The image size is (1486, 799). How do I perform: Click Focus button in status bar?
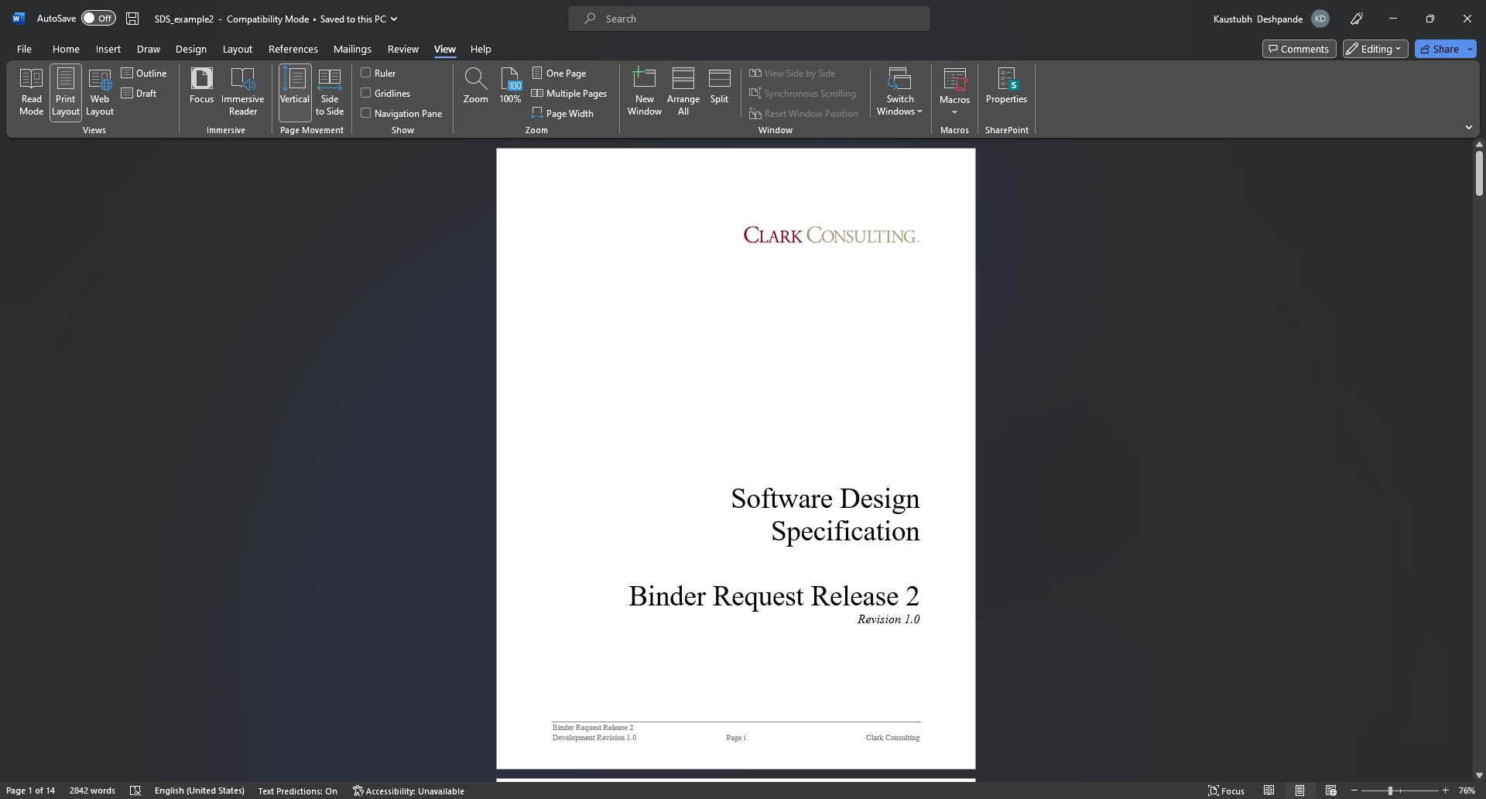pos(1227,790)
